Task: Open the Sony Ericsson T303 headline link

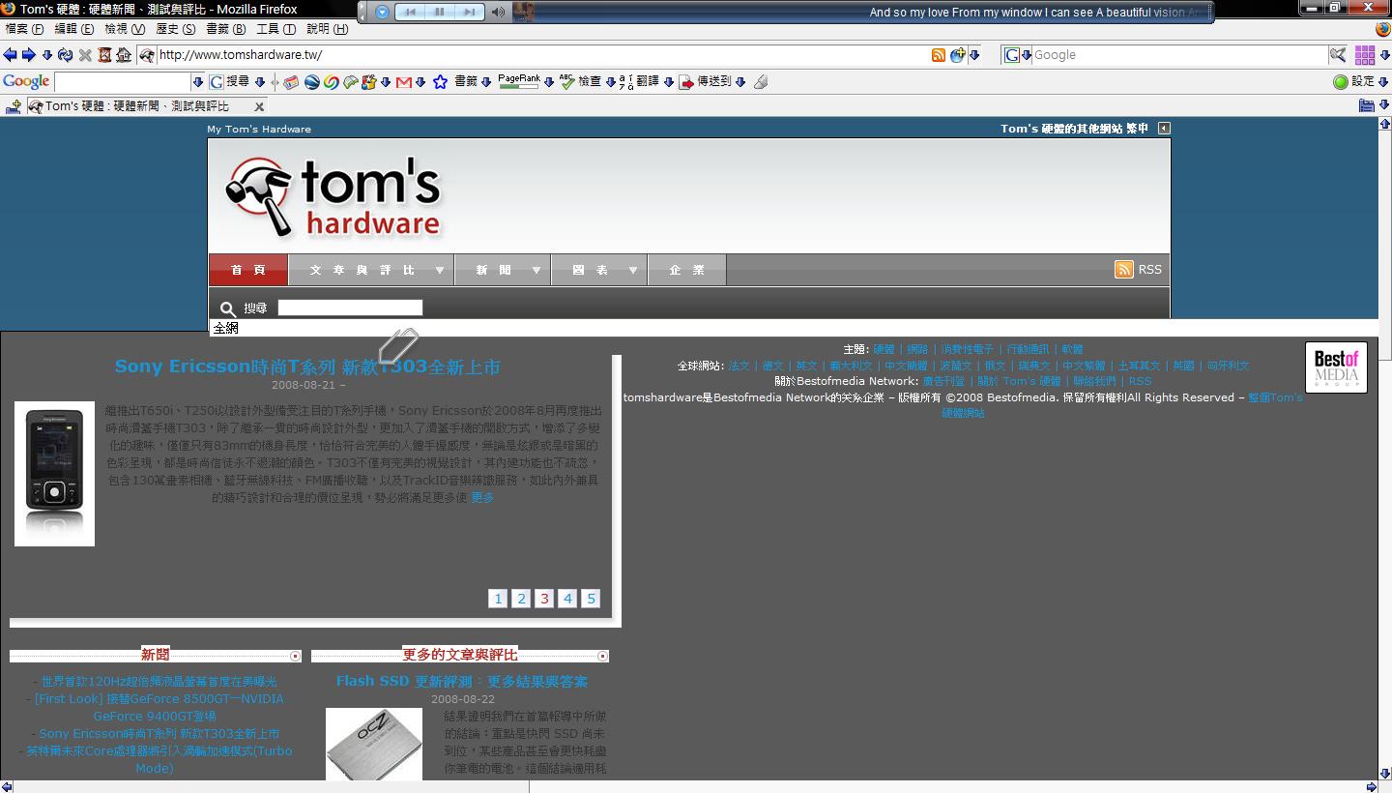Action: [307, 367]
